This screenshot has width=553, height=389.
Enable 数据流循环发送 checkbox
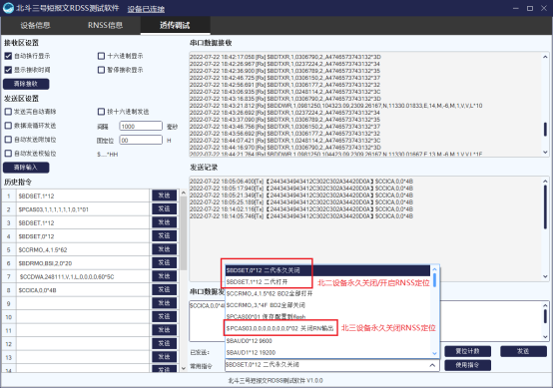coord(8,126)
